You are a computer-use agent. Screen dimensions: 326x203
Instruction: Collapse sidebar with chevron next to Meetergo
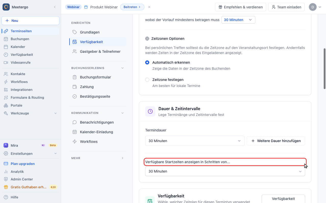[55, 7]
